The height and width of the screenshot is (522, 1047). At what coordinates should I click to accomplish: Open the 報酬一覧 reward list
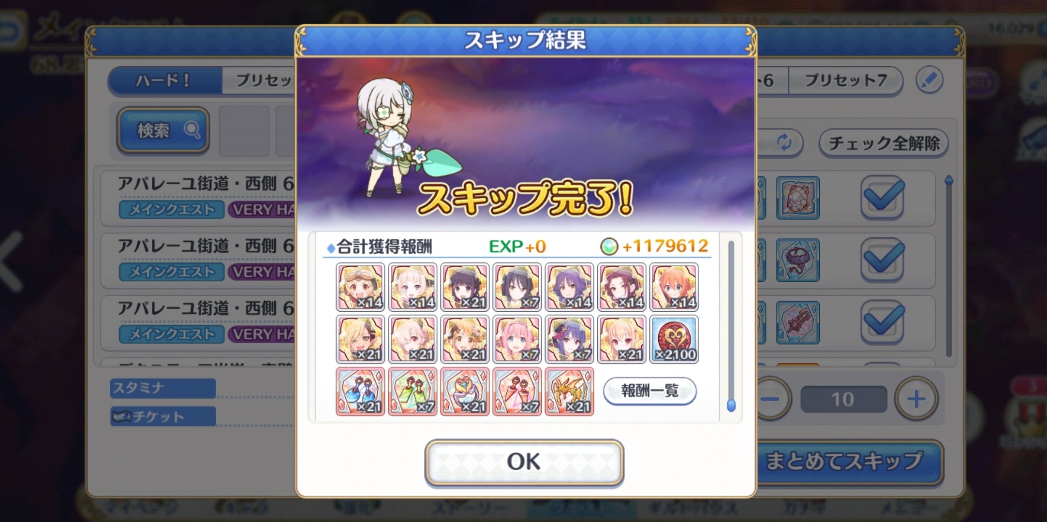pos(649,391)
